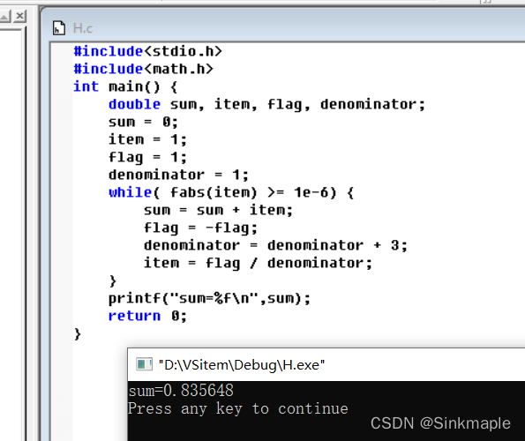
Task: Click the H.c editor window title
Action: click(x=83, y=28)
